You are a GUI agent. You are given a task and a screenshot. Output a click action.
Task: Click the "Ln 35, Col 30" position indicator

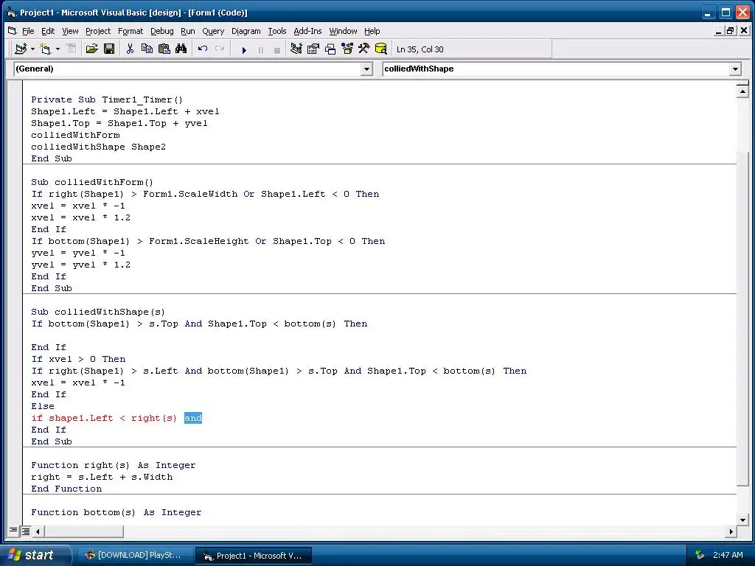pos(420,49)
